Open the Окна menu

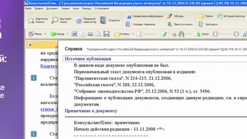coord(76,8)
